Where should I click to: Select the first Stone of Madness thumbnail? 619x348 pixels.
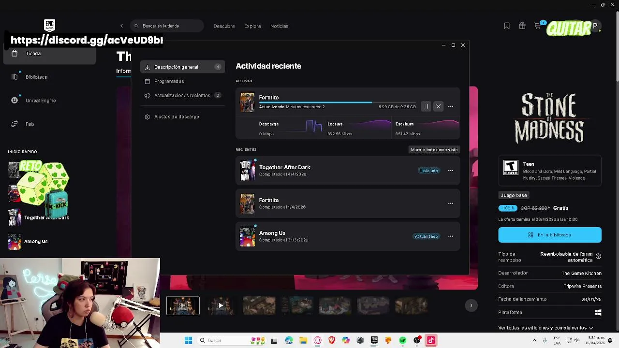coord(183,305)
